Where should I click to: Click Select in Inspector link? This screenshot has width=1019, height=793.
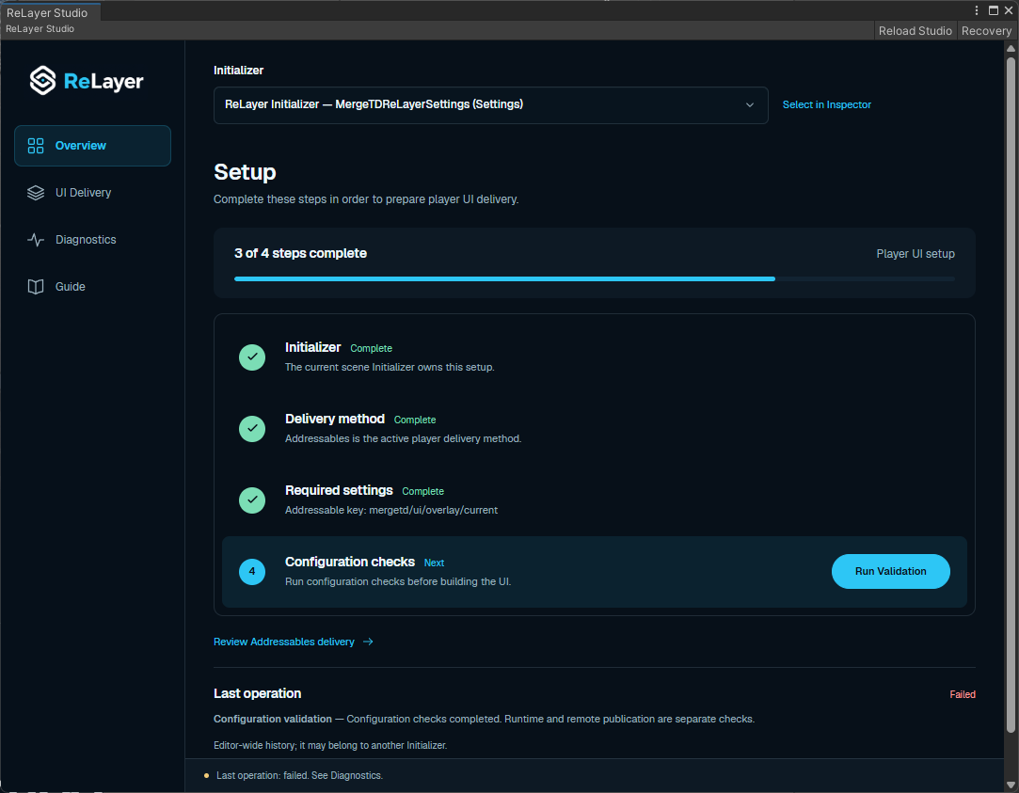(x=827, y=104)
